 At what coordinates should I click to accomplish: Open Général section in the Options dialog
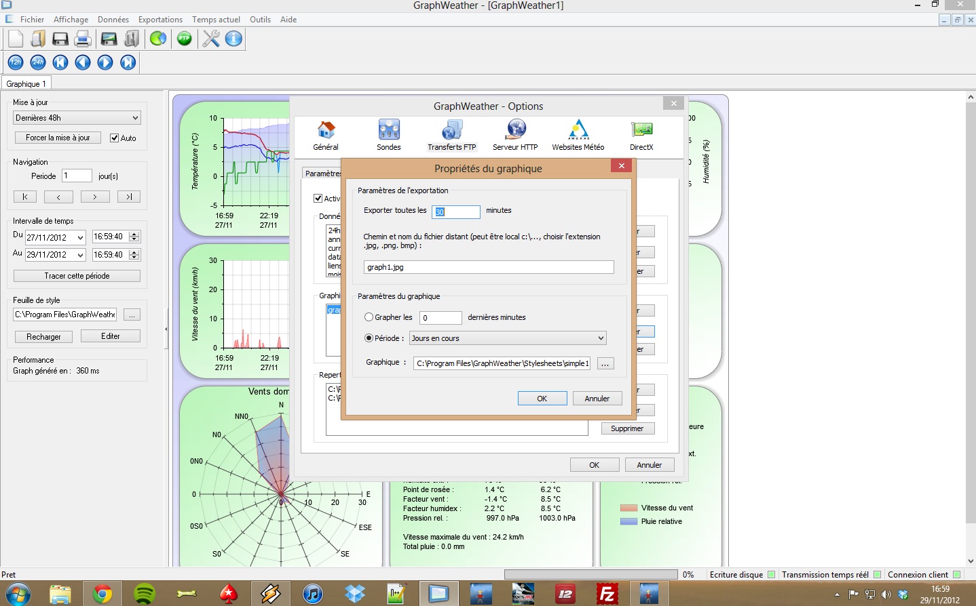pos(326,135)
